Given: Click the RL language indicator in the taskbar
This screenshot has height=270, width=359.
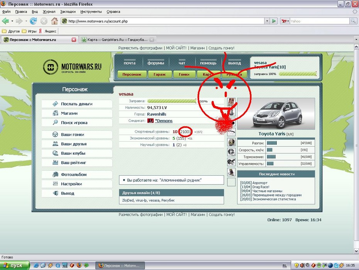Looking at the screenshot, I should (284, 266).
